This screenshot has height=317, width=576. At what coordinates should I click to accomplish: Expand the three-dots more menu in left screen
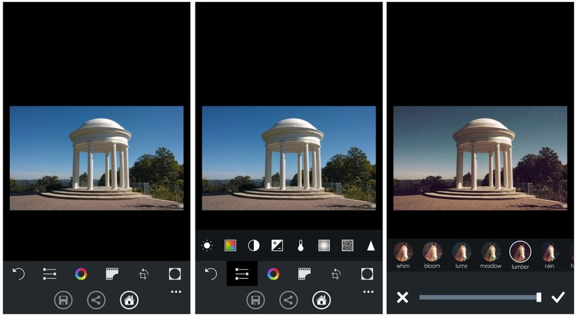click(176, 292)
